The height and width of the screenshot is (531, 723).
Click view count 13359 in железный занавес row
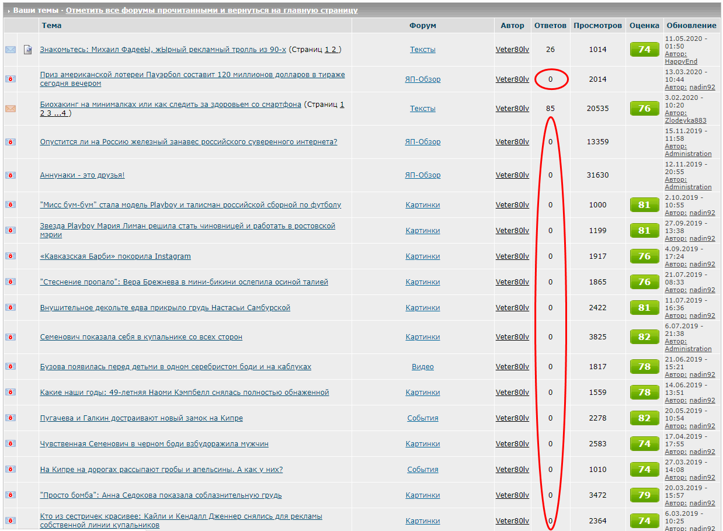(x=598, y=142)
